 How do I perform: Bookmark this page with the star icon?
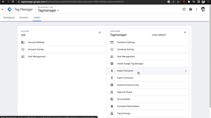coord(178,2)
